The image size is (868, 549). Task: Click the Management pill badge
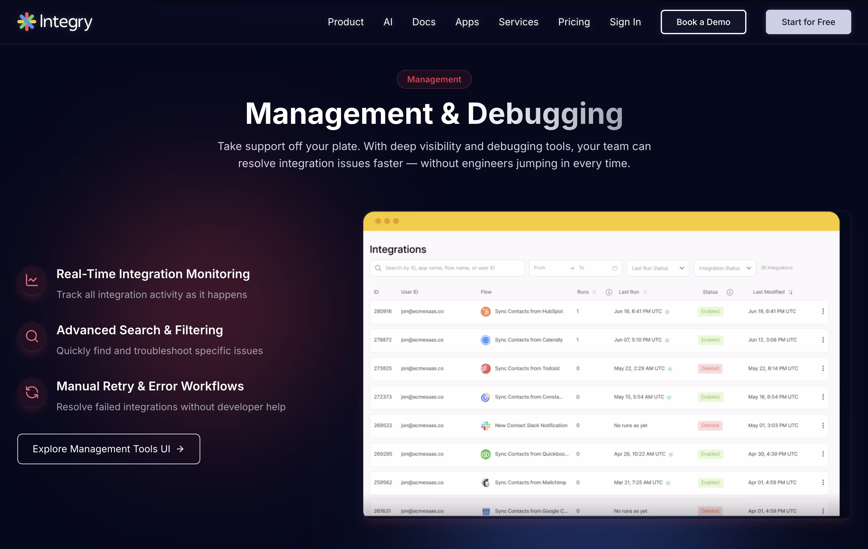tap(434, 79)
